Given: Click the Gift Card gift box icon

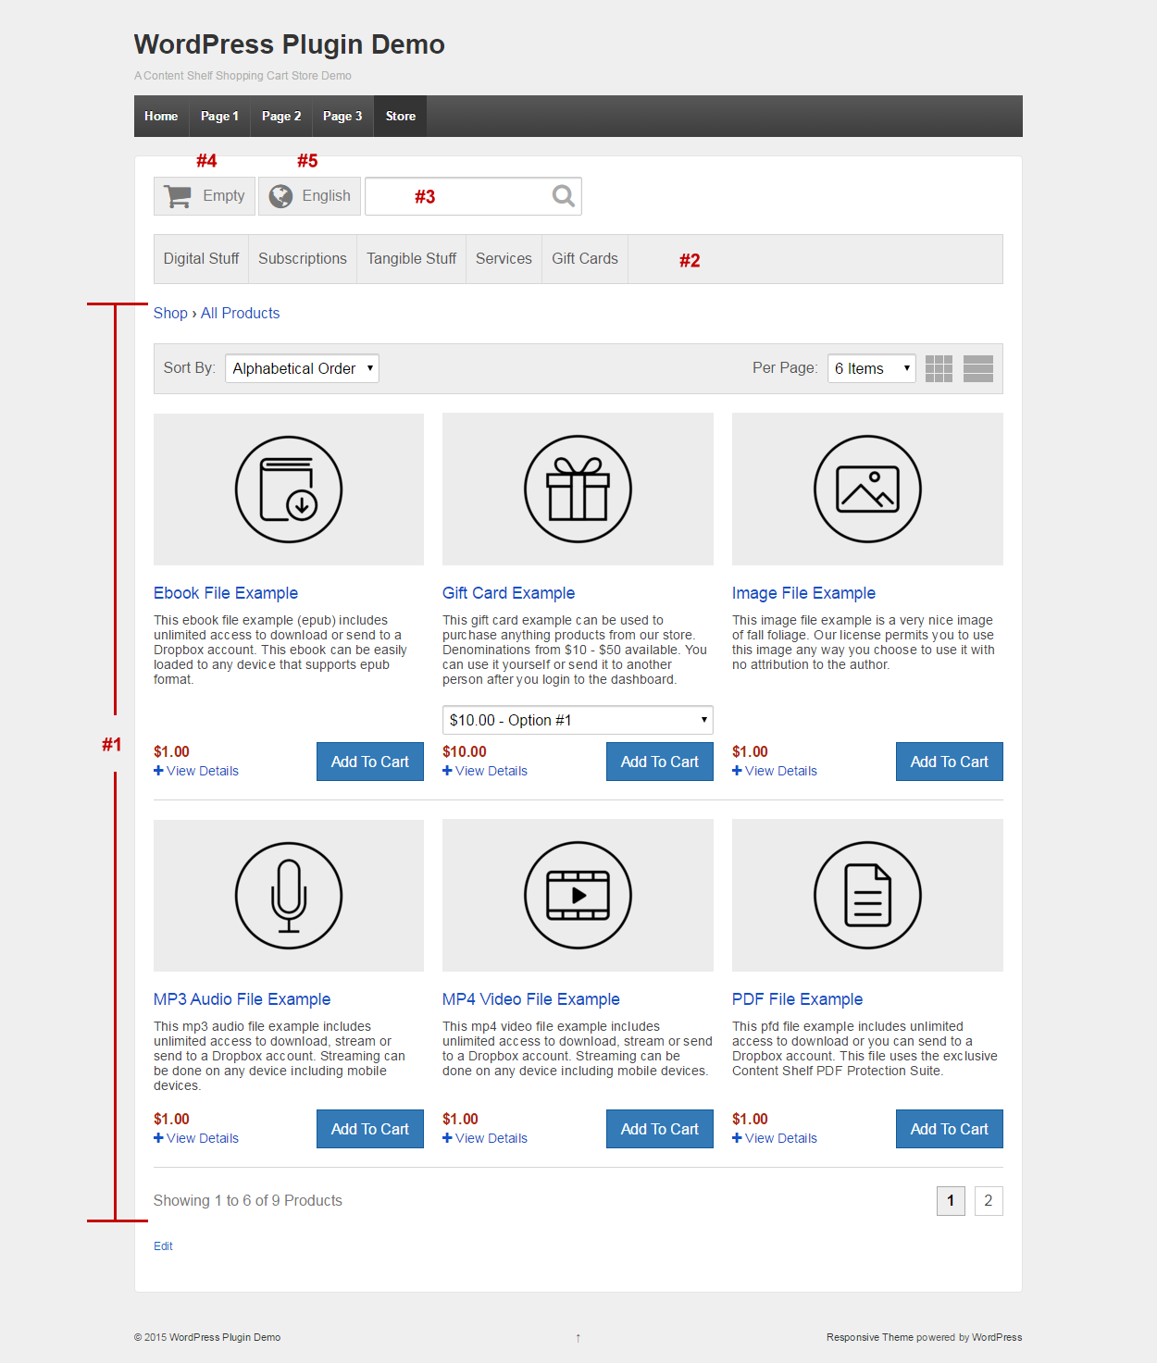Looking at the screenshot, I should pyautogui.click(x=578, y=489).
